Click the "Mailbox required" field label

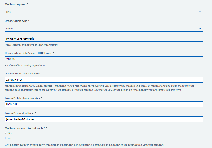coord(16,4)
